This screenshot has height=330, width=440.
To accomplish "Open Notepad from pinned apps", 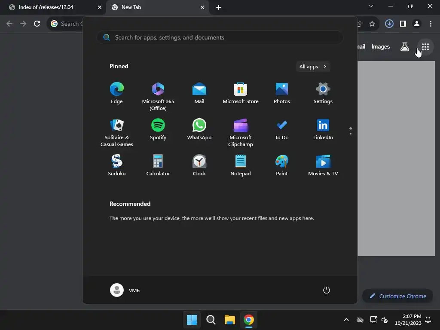I will [241, 165].
